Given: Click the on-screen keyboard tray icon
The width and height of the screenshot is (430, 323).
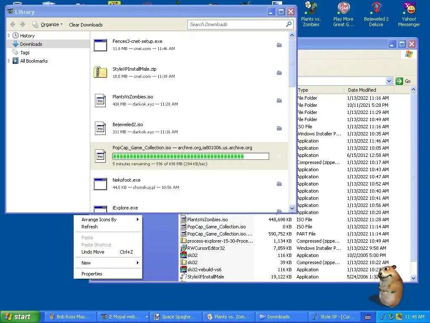Looking at the screenshot, I should pyautogui.click(x=368, y=317).
